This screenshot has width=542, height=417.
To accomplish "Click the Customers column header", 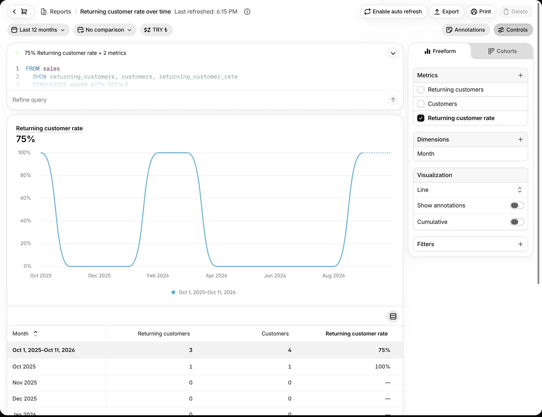I will (275, 334).
